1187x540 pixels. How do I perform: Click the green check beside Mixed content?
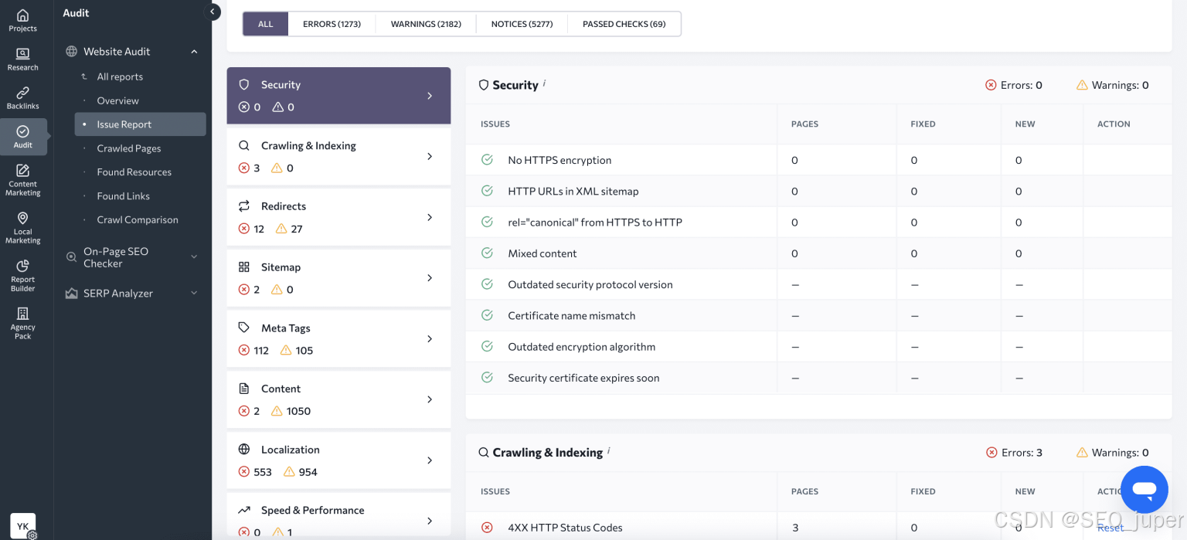[x=487, y=253]
